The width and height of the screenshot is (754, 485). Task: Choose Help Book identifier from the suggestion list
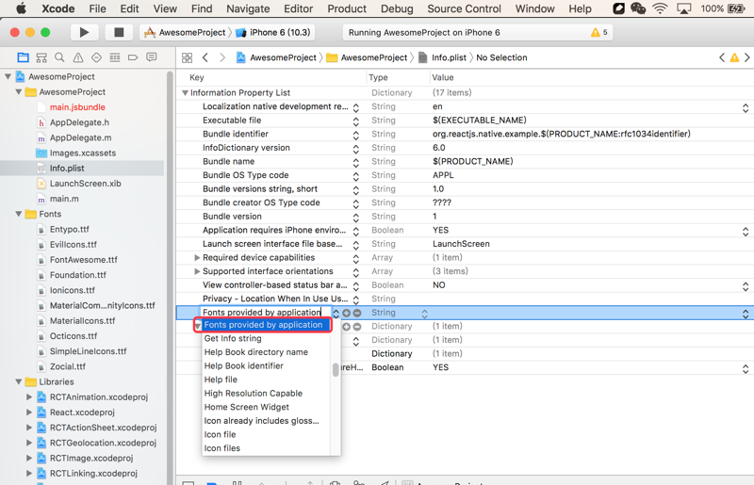[x=243, y=365]
